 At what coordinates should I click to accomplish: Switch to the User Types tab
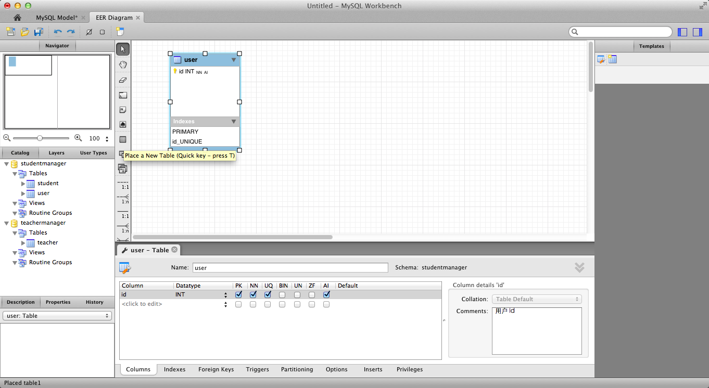coord(94,153)
